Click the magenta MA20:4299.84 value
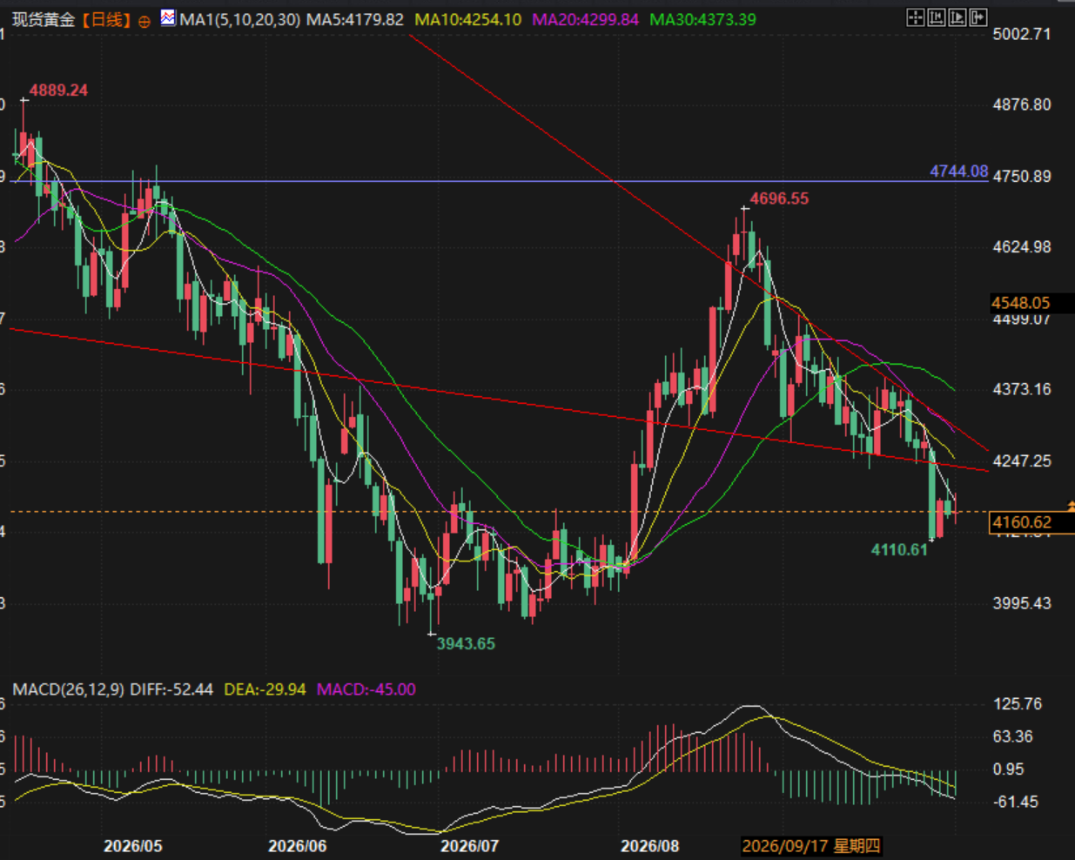The image size is (1075, 860). (586, 19)
